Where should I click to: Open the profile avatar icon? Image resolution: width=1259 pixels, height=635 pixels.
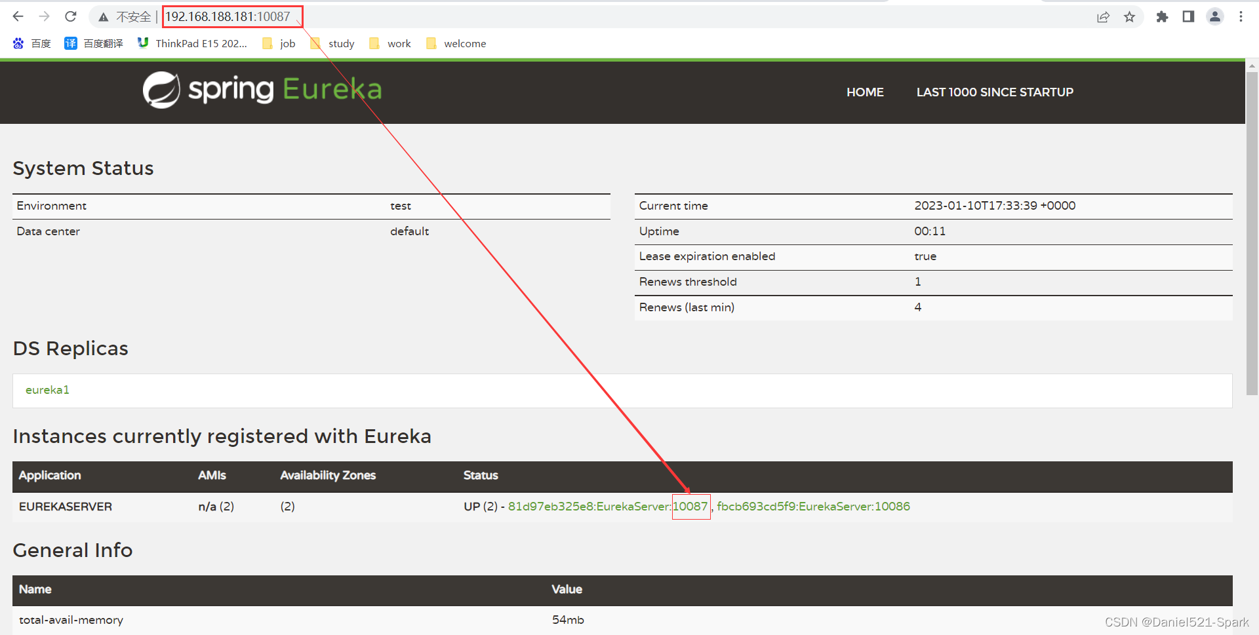coord(1215,17)
